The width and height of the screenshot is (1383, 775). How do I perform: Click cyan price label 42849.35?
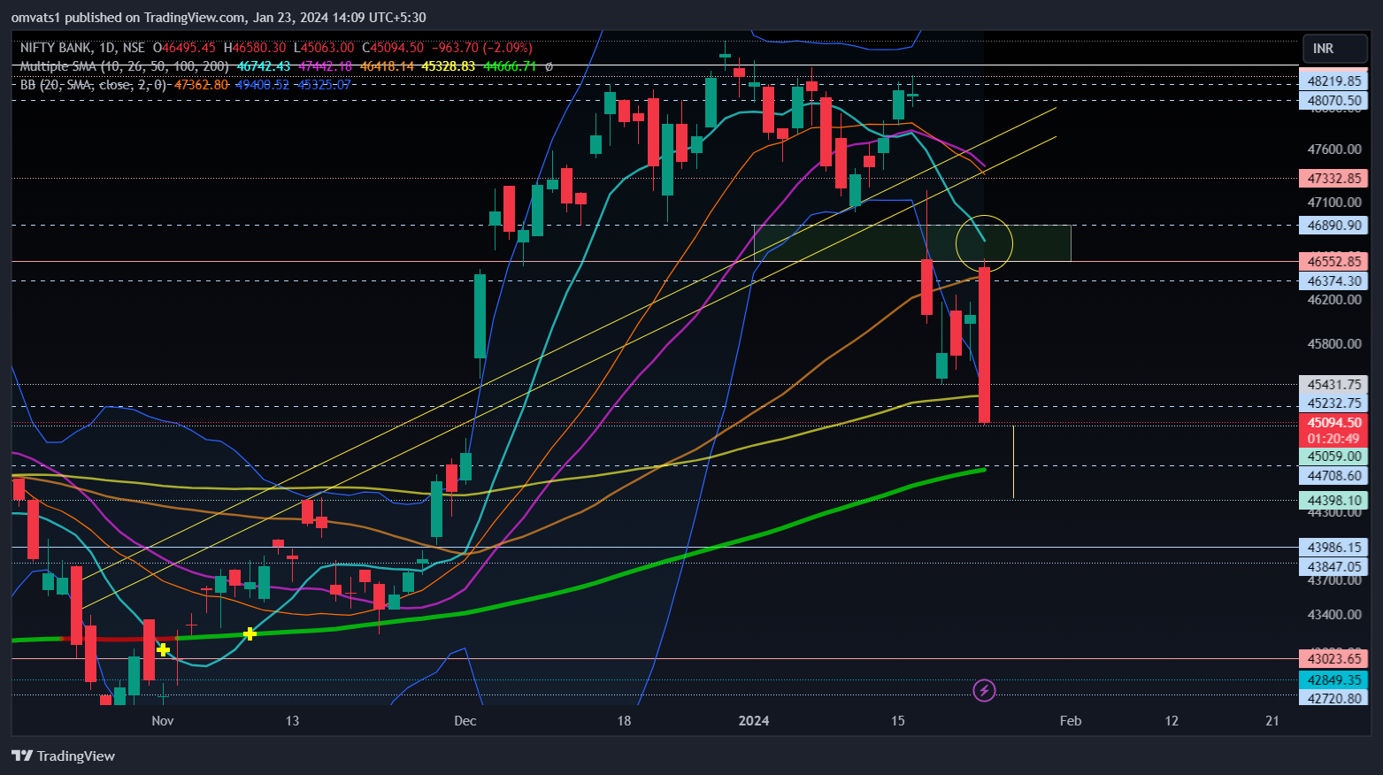[x=1334, y=679]
